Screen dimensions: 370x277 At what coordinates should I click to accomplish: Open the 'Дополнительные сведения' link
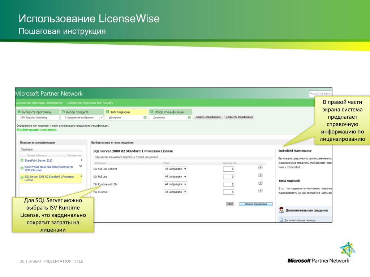[306, 210]
